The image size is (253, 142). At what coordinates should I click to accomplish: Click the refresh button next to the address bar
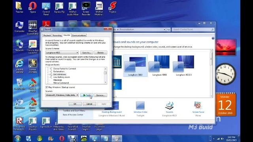click(168, 30)
